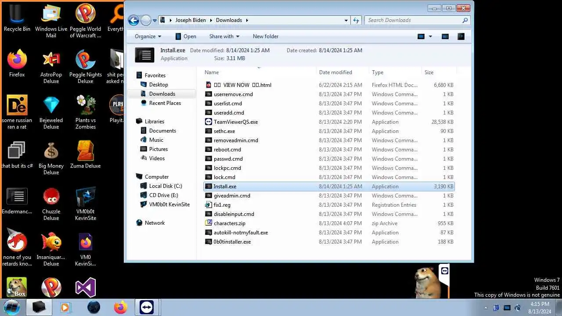The height and width of the screenshot is (316, 562).
Task: Select sethc.exe file
Action: click(329, 131)
